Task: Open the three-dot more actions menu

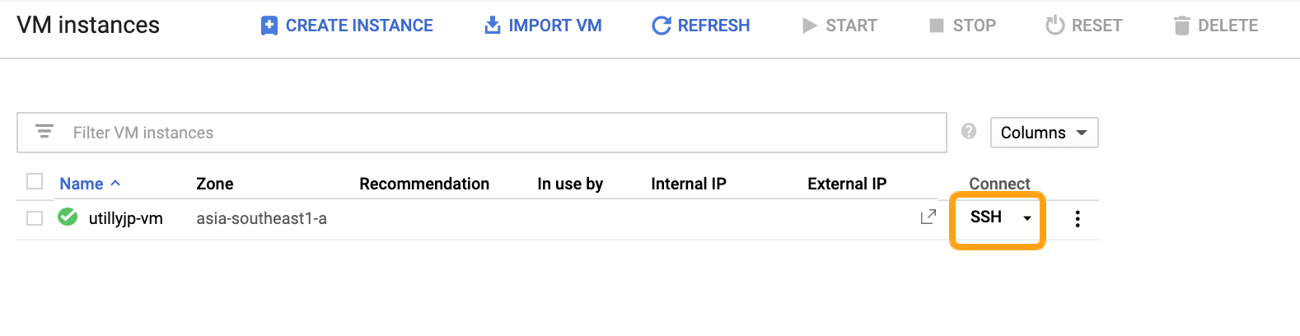Action: (1078, 218)
